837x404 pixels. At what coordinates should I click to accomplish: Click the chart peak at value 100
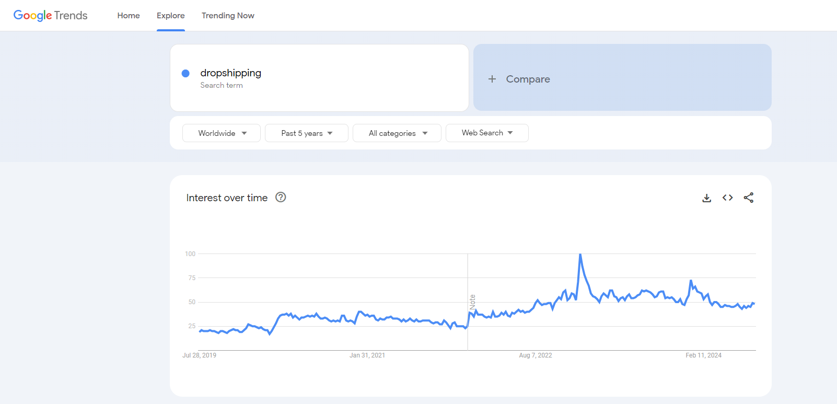580,255
